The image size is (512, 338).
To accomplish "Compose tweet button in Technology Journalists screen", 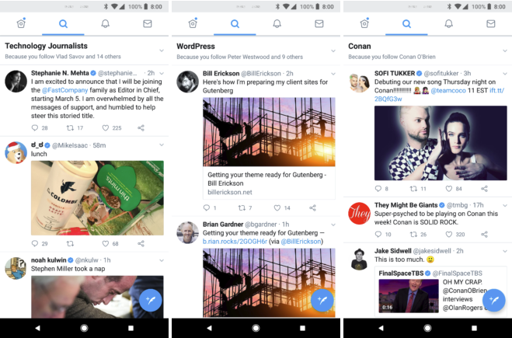I will click(151, 300).
